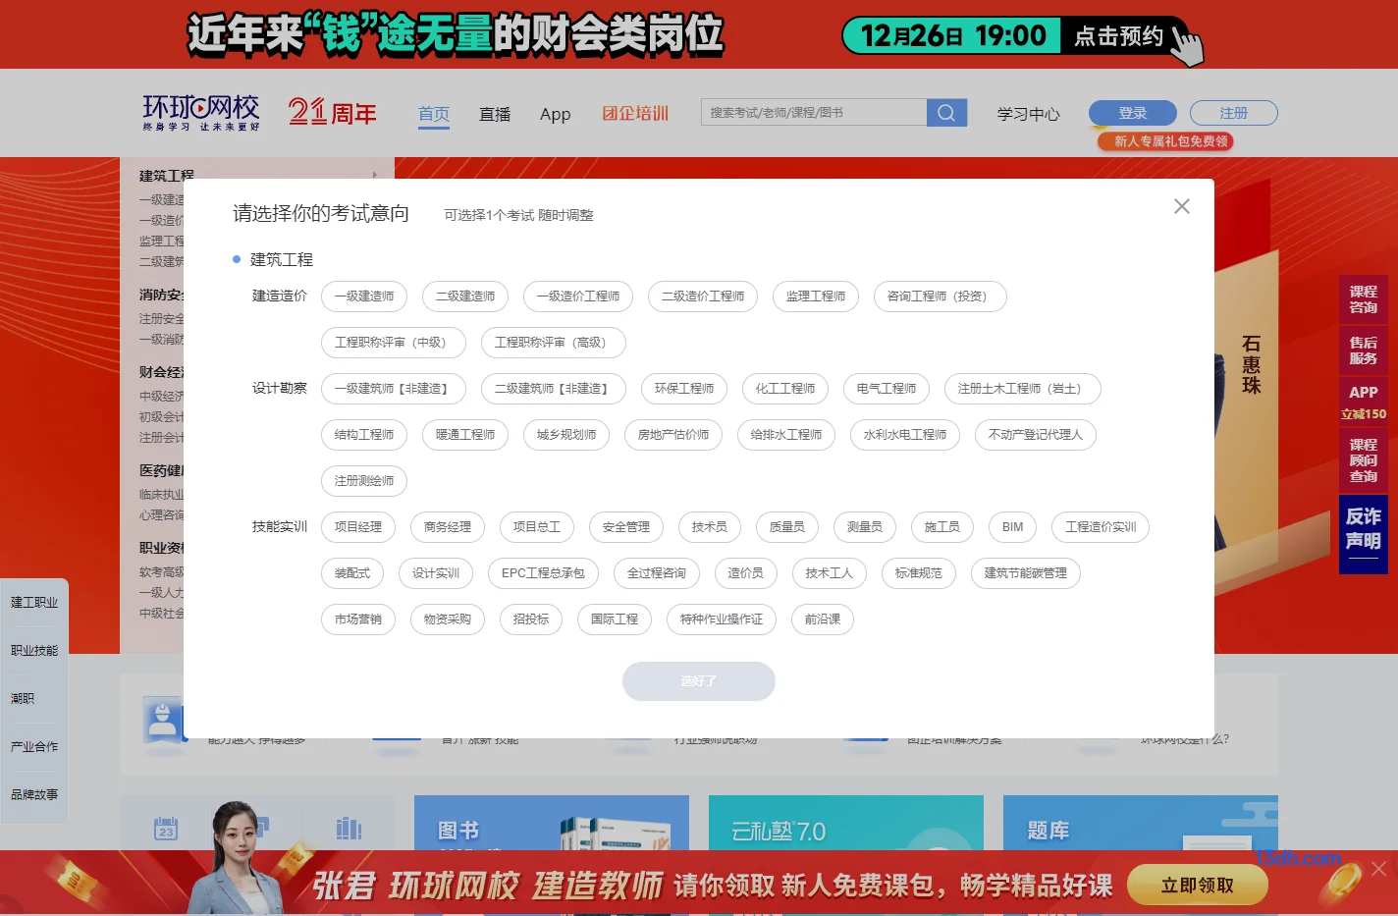Image resolution: width=1398 pixels, height=916 pixels.
Task: Choose 项目经理 training option
Action: click(x=358, y=527)
